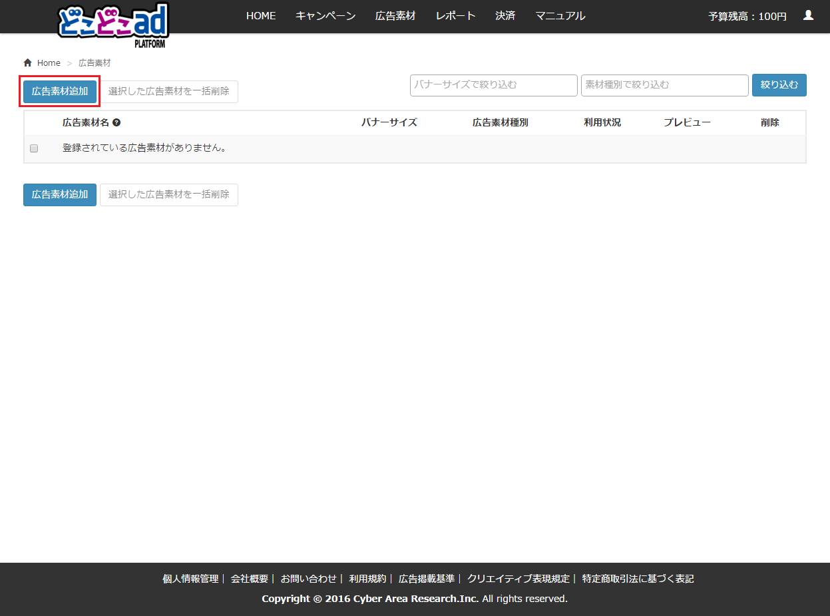
Task: Go to the キャンペーン menu
Action: [x=325, y=16]
